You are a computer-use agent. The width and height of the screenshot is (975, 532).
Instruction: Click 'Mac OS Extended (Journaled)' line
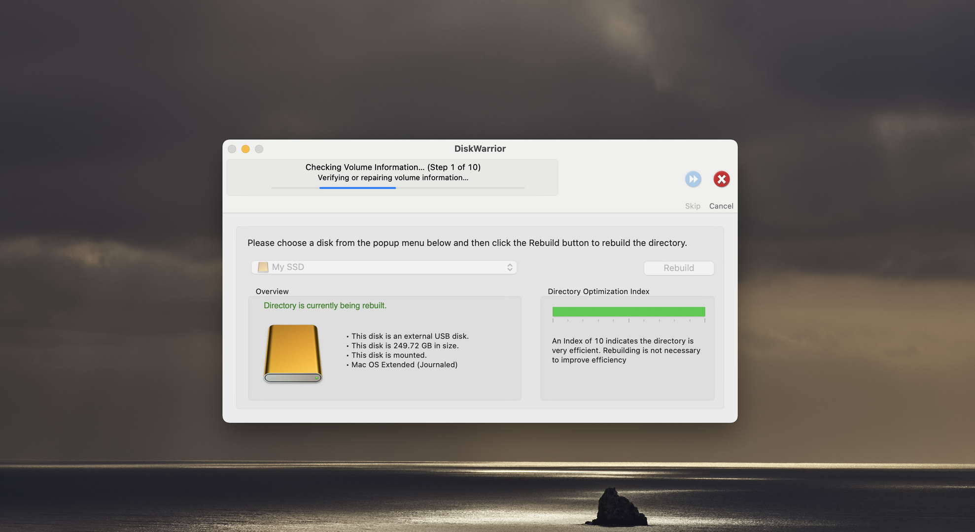coord(404,365)
